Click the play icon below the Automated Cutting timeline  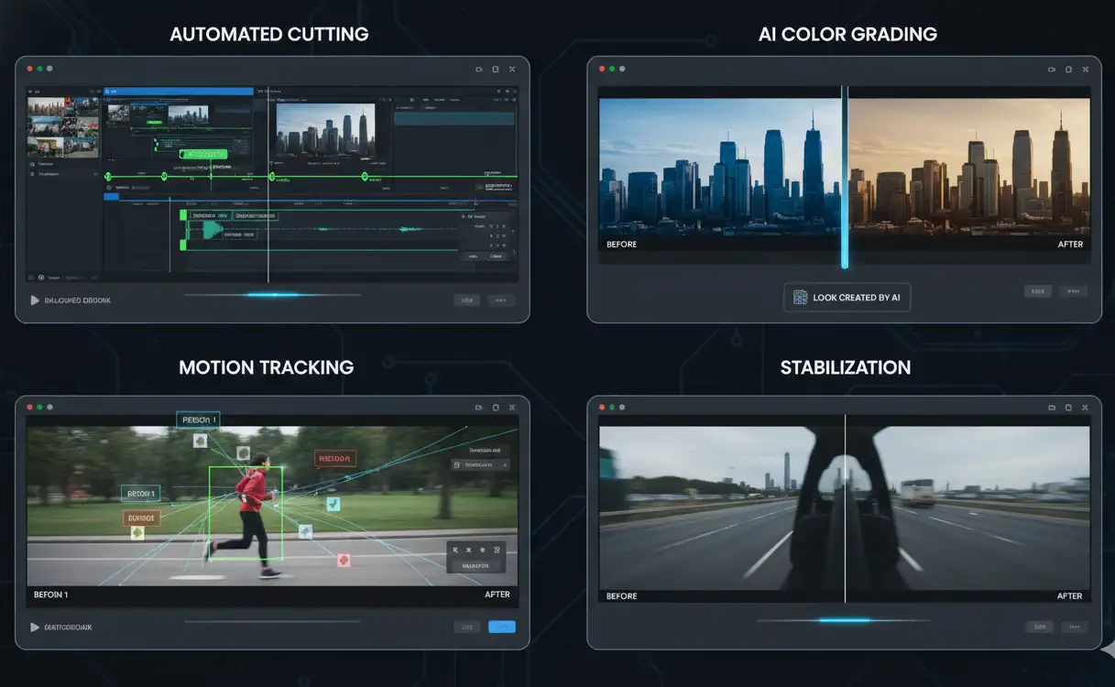tap(34, 300)
